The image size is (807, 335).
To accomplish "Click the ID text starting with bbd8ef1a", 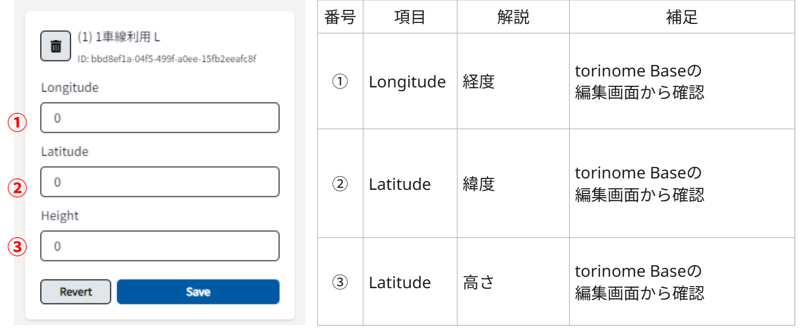I will coord(166,59).
